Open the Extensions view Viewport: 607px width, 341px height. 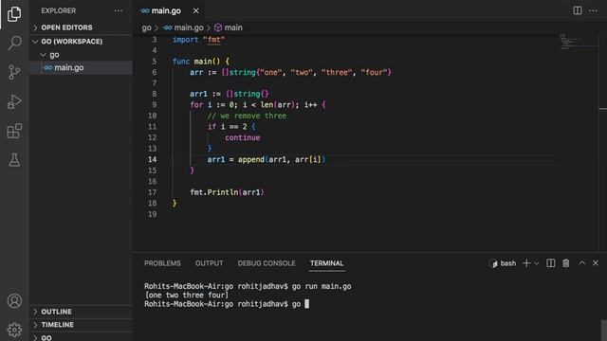coord(14,131)
